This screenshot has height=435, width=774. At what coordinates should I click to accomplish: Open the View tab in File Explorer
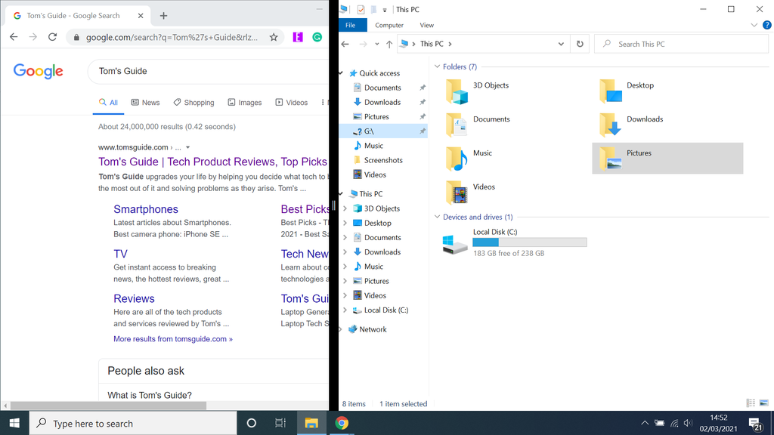pyautogui.click(x=427, y=25)
